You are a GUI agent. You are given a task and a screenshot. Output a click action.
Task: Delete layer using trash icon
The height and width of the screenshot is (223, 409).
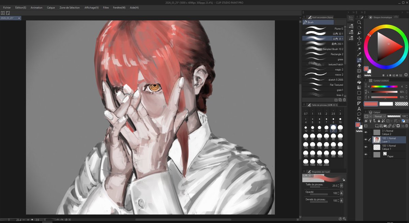[x=406, y=126]
